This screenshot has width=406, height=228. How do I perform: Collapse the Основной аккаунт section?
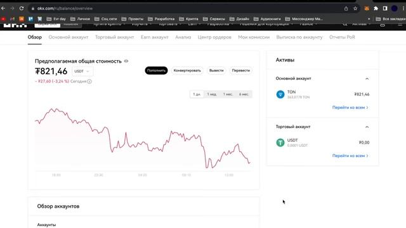click(367, 79)
